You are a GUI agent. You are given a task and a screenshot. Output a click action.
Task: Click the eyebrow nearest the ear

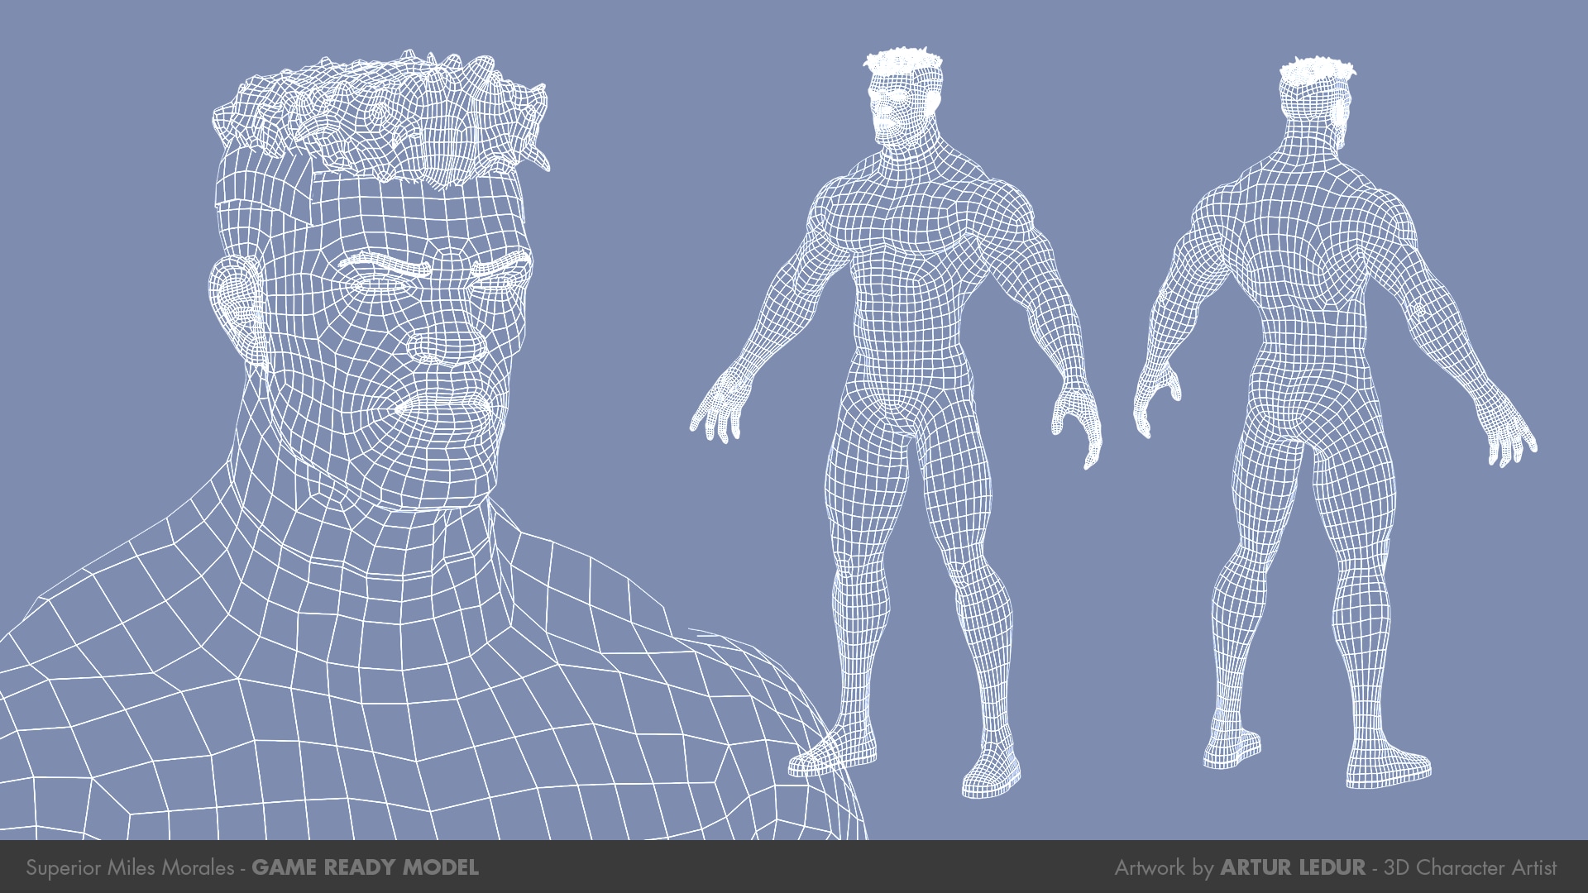[x=382, y=265]
